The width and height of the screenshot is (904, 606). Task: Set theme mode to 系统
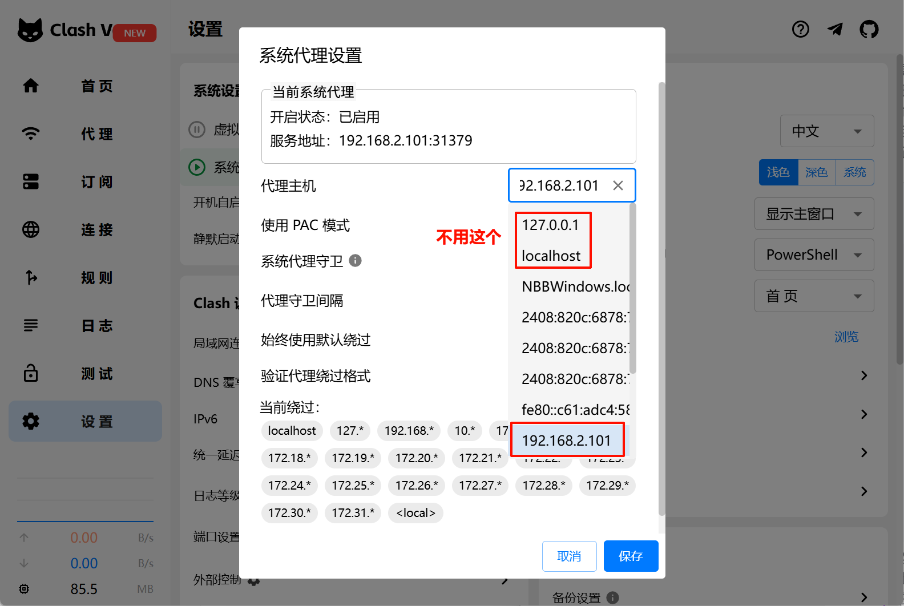[x=854, y=172]
